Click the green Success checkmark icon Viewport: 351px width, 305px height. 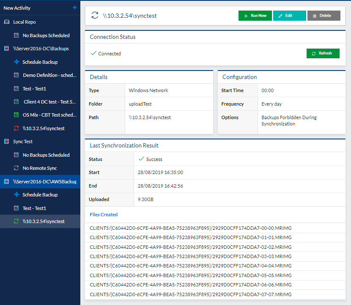(141, 159)
